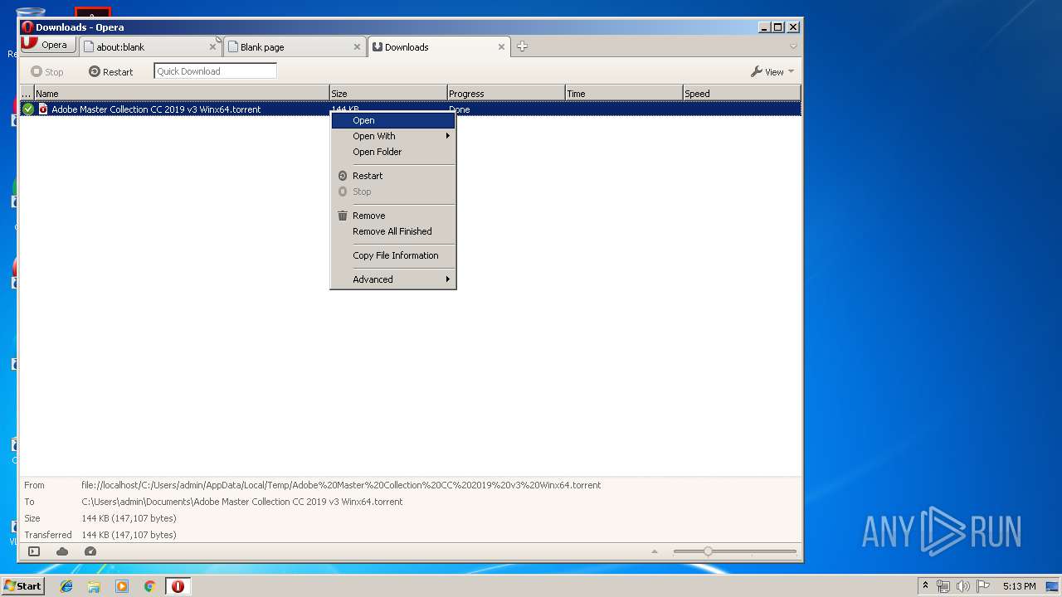Click the Opera Turbo speedometer icon
This screenshot has width=1062, height=597.
click(90, 551)
